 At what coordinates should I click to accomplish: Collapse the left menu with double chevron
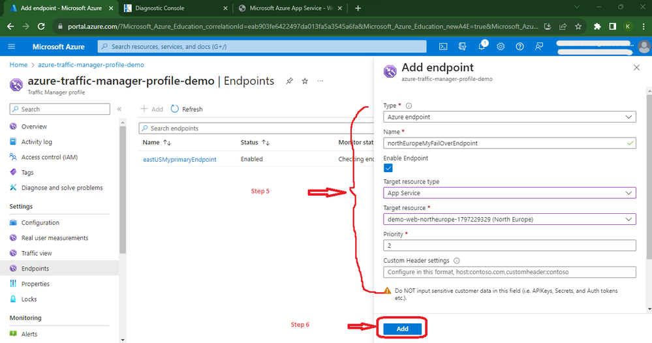(119, 109)
